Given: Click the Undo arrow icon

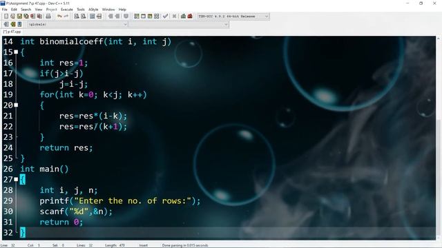Looking at the screenshot, I should coord(59,17).
